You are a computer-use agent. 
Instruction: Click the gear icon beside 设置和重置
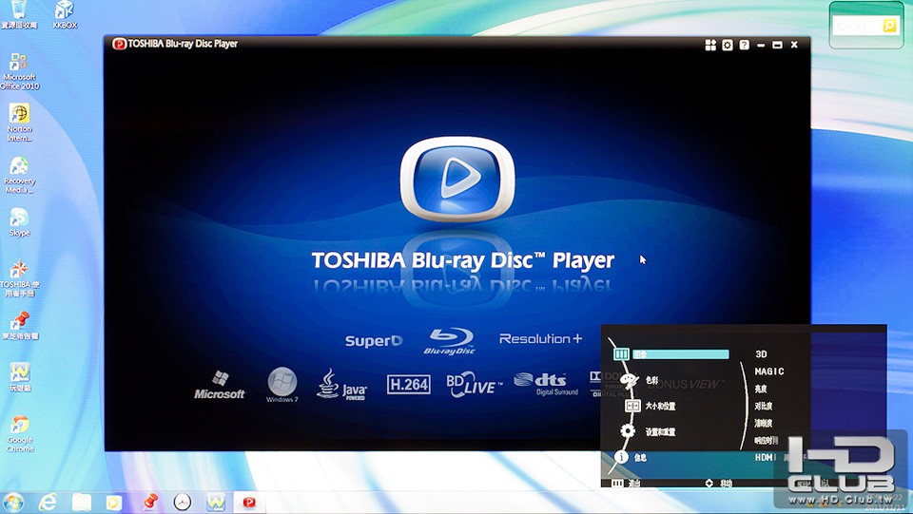click(628, 430)
